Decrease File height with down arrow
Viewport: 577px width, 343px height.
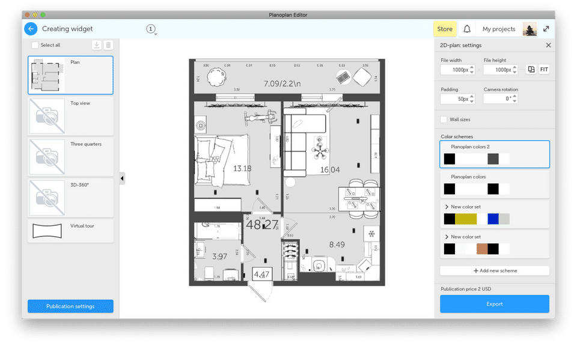click(514, 72)
